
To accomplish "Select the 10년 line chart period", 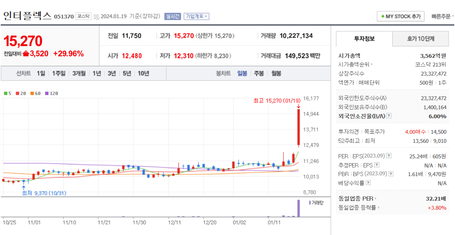I will 144,74.
